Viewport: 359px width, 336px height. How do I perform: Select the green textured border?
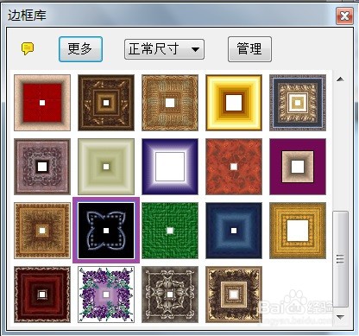click(170, 231)
